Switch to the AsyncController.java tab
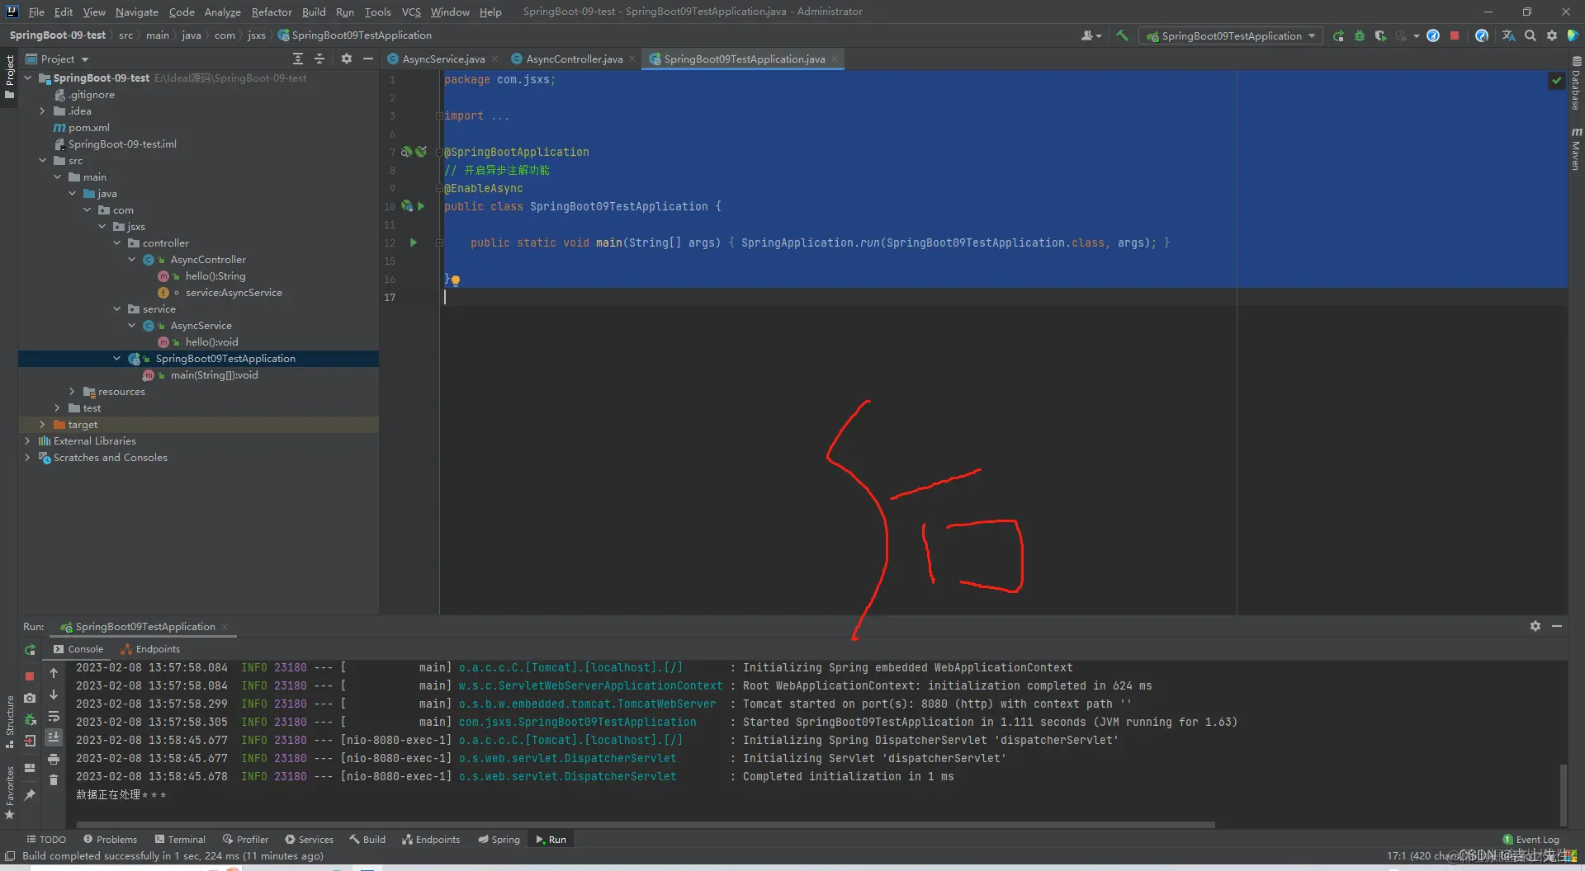 pos(575,59)
